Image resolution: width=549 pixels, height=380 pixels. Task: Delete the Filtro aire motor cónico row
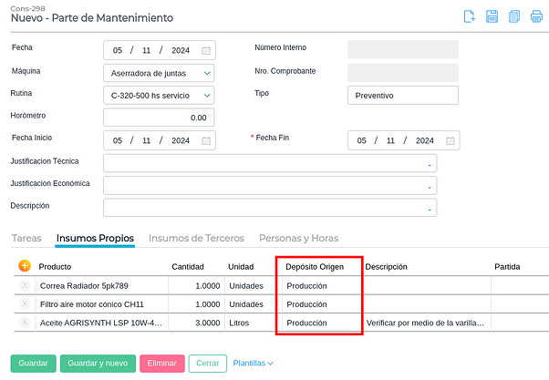click(25, 303)
